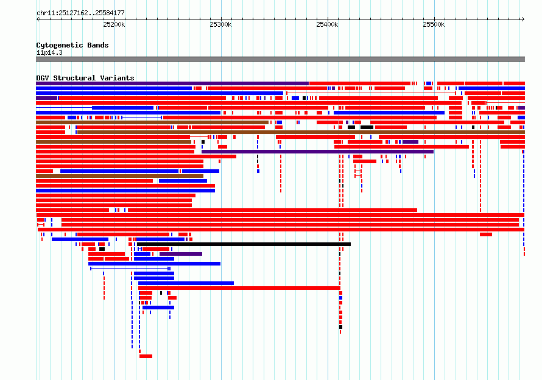542x380 pixels.
Task: Click the 25200k ruler label
Action: [114, 24]
